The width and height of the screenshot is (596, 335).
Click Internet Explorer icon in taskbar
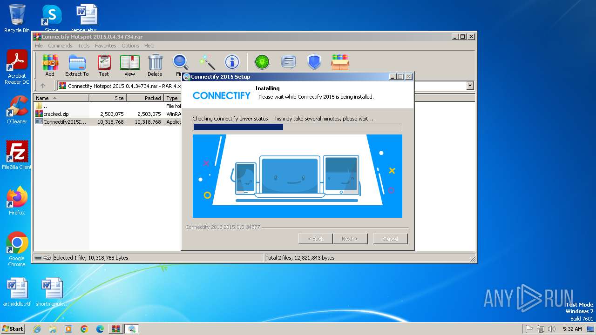pyautogui.click(x=37, y=329)
